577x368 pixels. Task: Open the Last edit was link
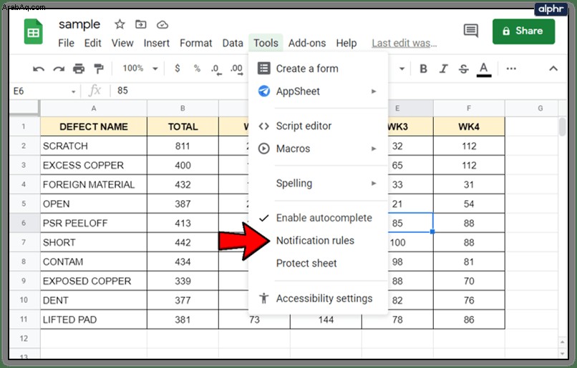point(404,44)
